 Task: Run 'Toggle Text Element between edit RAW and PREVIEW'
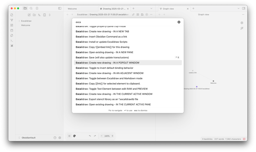(x=128, y=89)
